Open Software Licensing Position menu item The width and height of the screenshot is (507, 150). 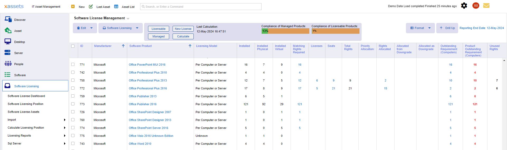(26, 104)
